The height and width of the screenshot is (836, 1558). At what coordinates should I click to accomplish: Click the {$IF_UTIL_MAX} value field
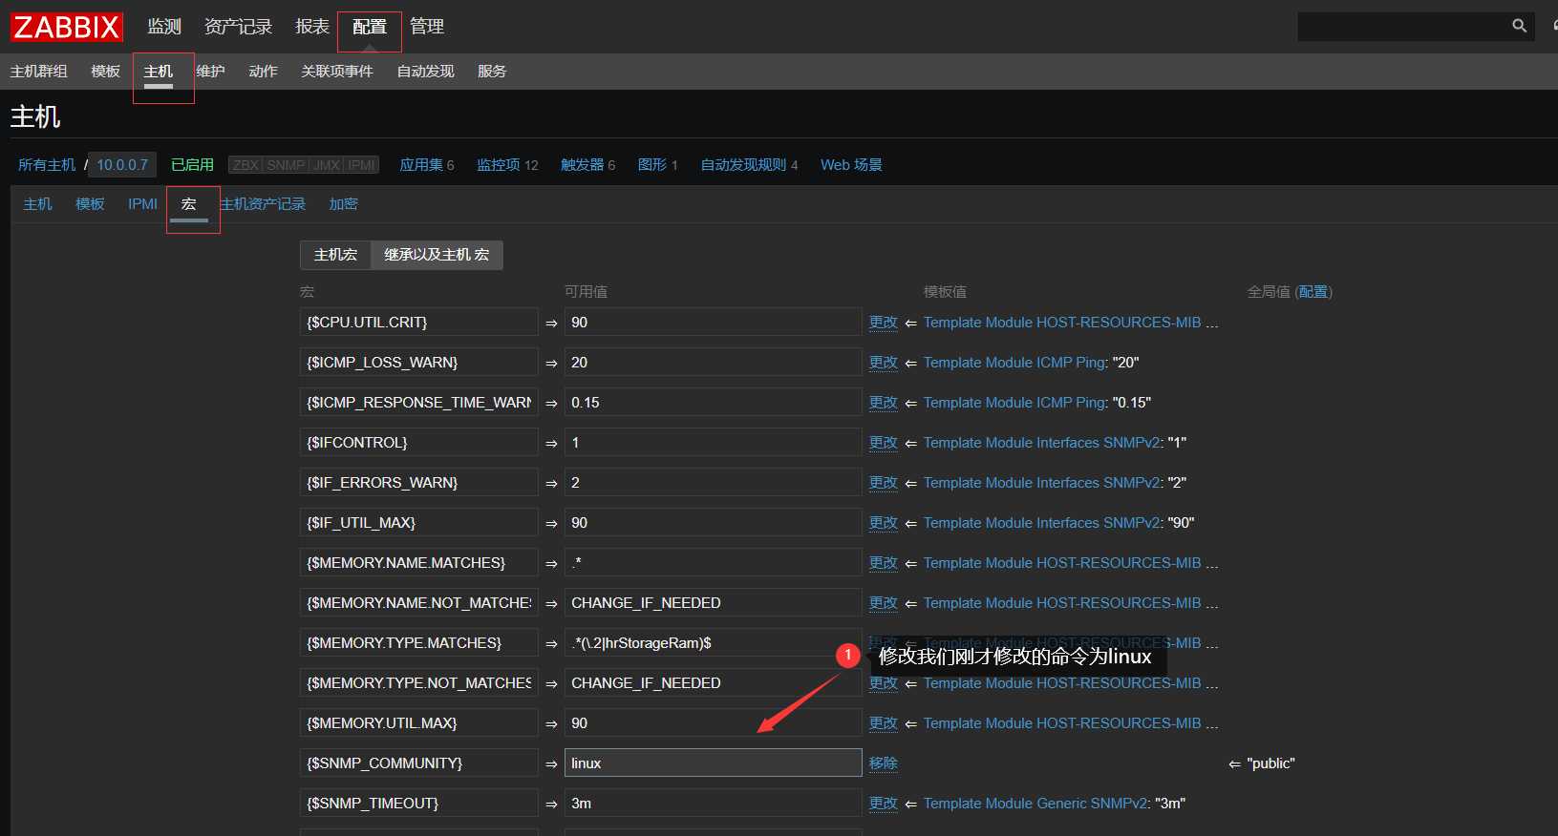(713, 523)
